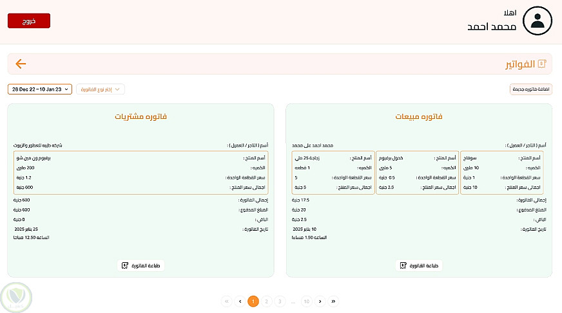Open the date range picker 28 Dec 22 – 10 Jan 23
This screenshot has width=562, height=313.
(x=40, y=89)
